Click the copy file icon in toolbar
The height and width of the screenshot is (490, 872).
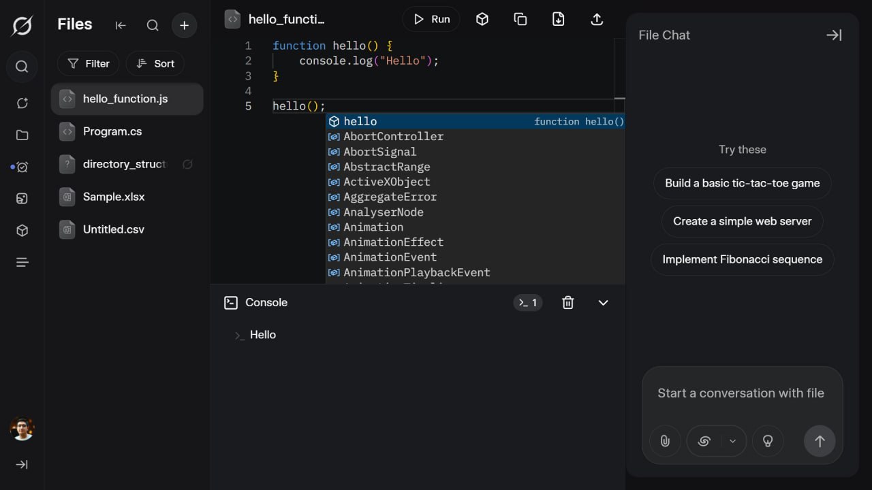point(520,19)
